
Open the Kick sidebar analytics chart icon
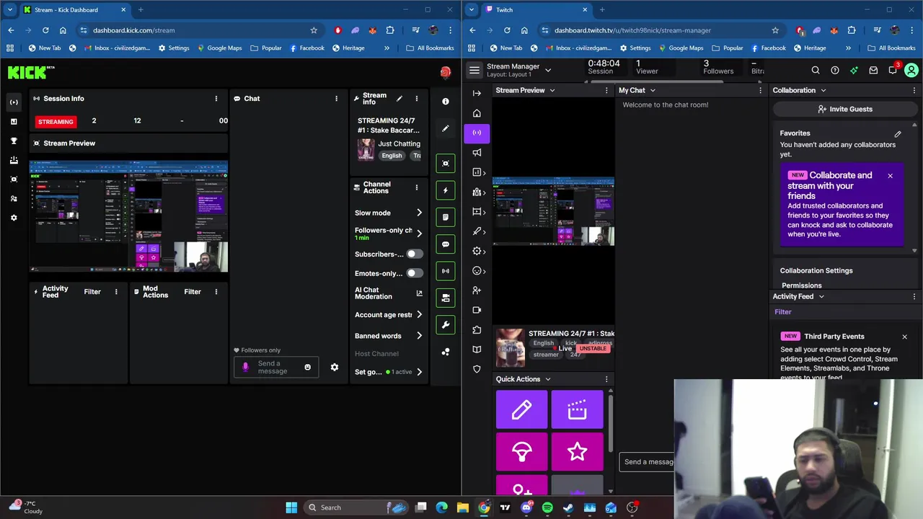14,122
